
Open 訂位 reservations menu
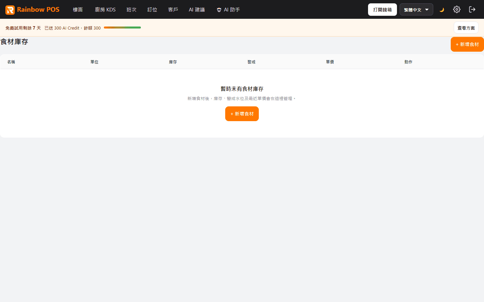point(152,10)
